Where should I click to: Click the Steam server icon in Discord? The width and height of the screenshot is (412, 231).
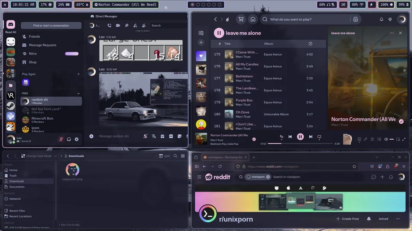coord(11,106)
